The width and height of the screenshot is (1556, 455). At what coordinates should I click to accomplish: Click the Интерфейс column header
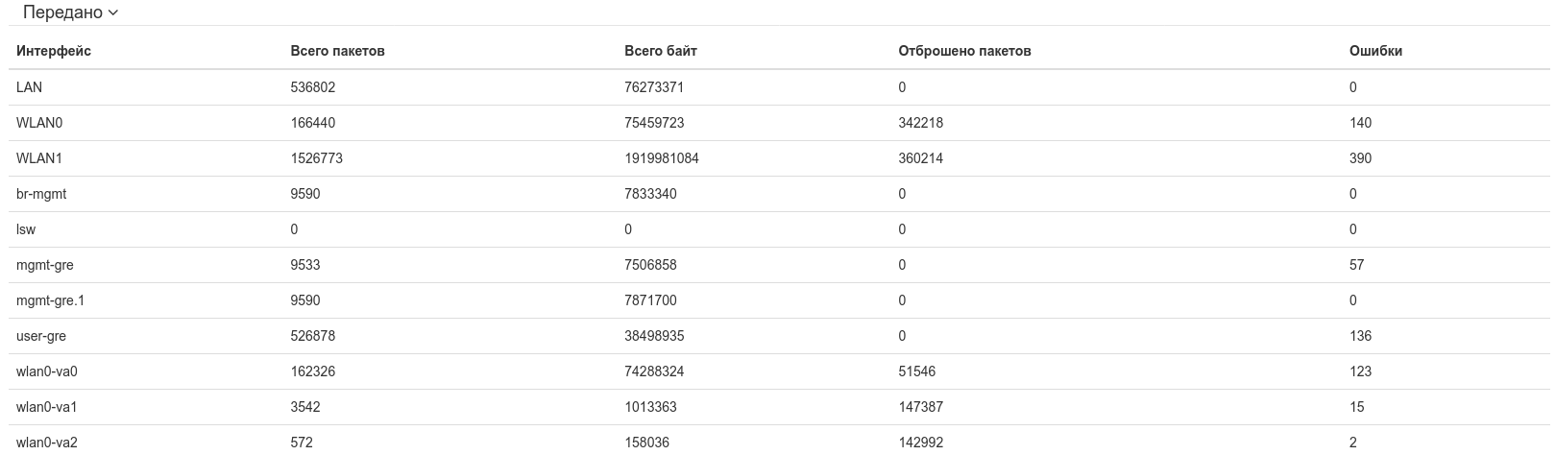pos(54,51)
